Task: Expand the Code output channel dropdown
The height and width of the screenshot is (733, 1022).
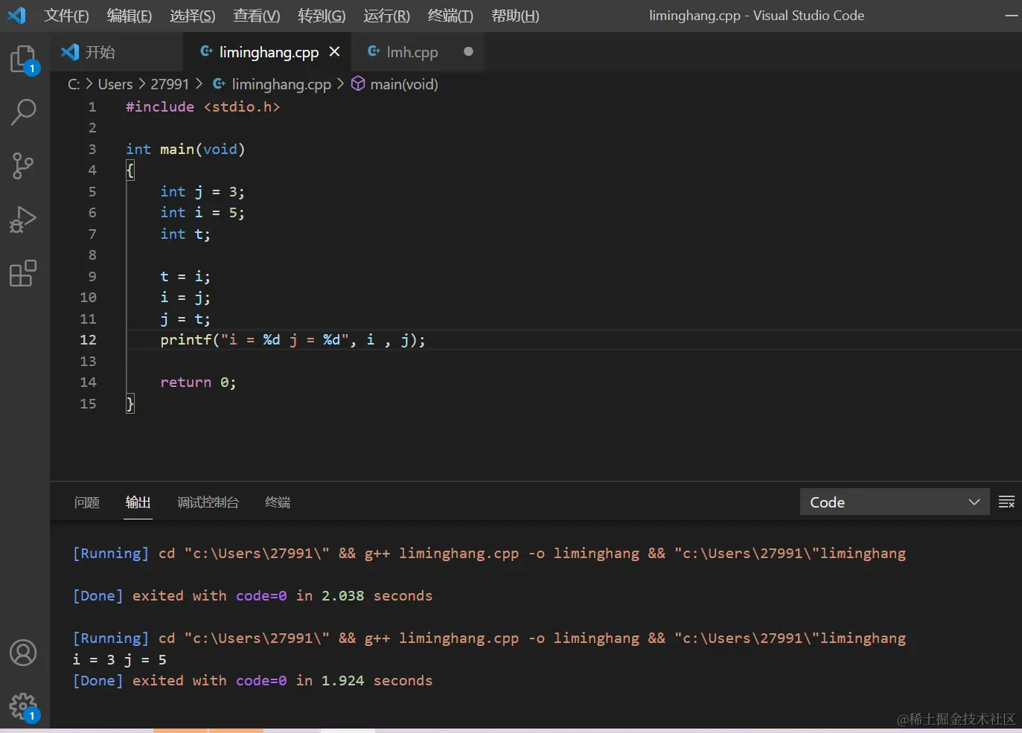Action: click(894, 502)
